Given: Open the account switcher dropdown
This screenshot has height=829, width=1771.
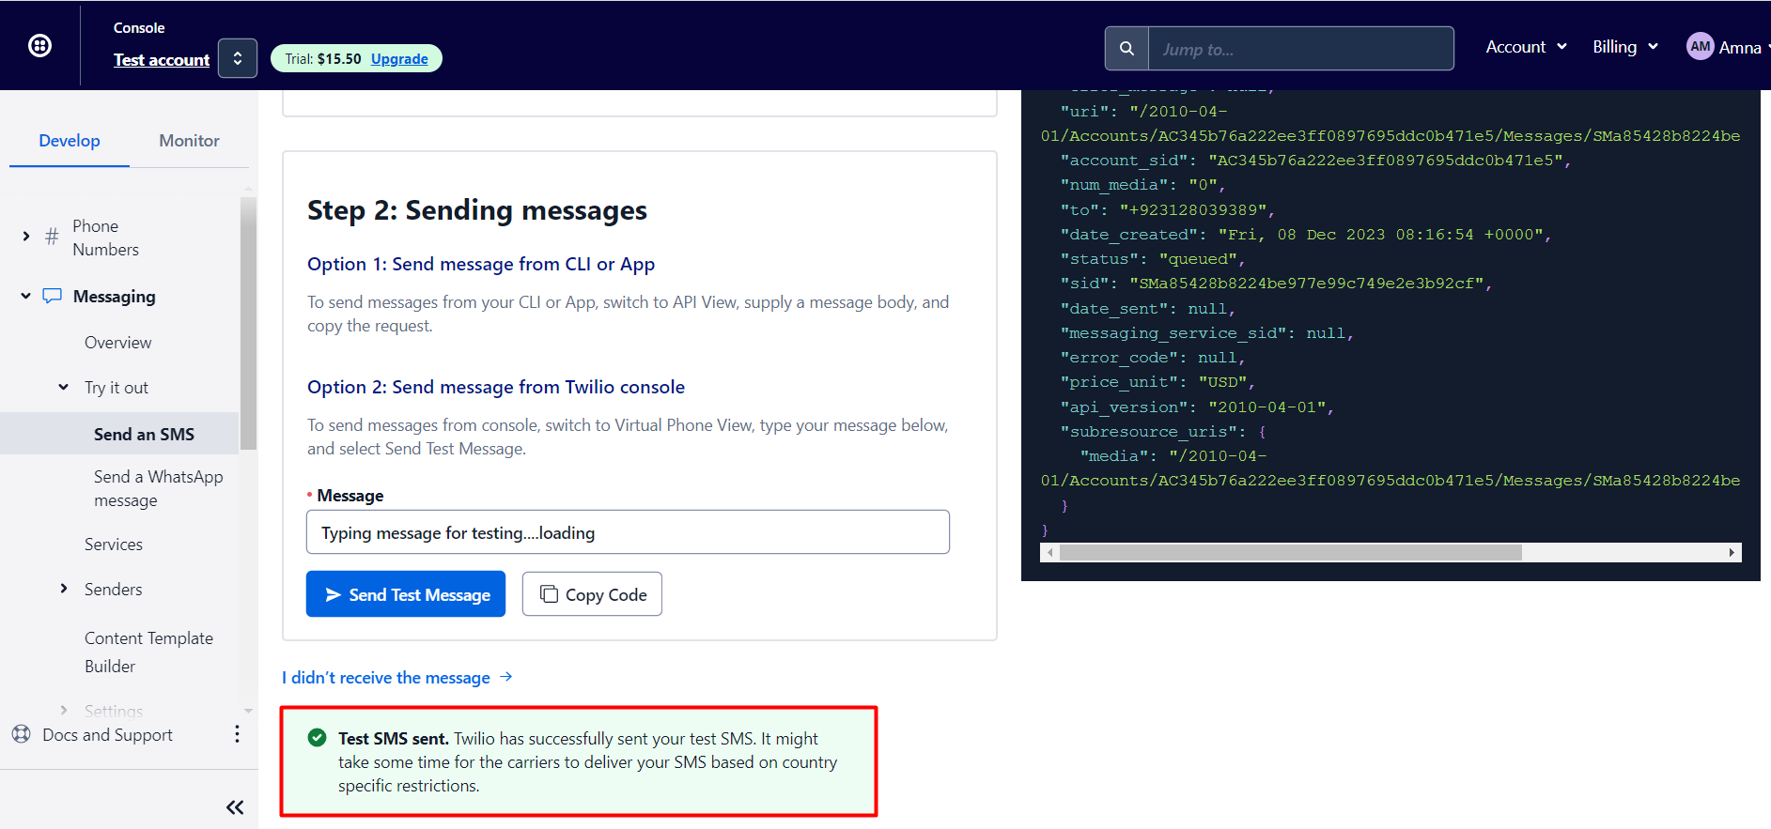Looking at the screenshot, I should tap(238, 58).
